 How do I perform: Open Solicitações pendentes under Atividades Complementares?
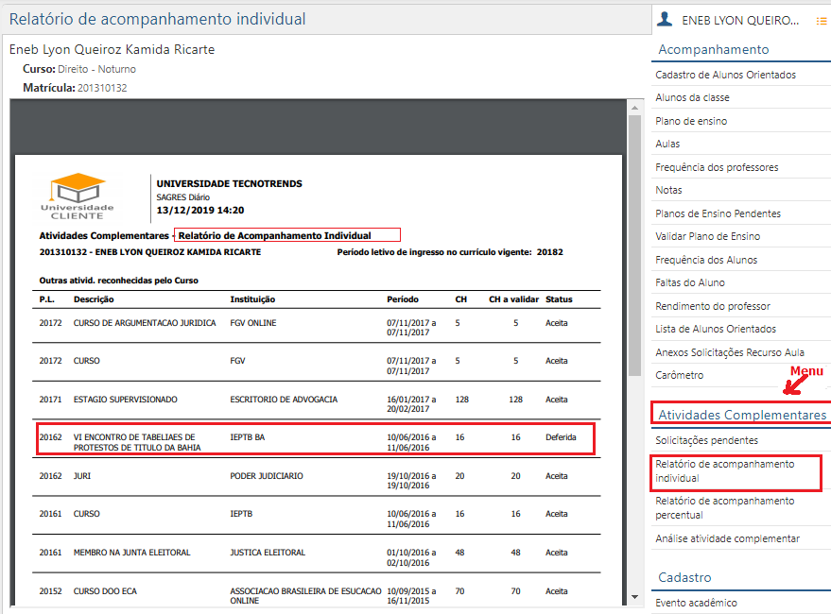[707, 440]
